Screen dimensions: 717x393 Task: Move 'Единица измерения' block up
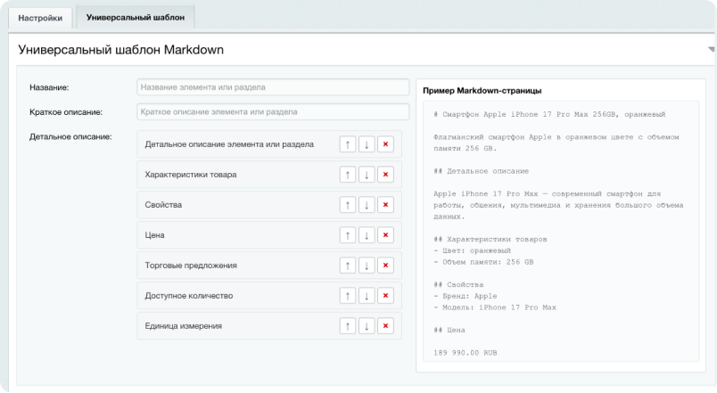[348, 326]
